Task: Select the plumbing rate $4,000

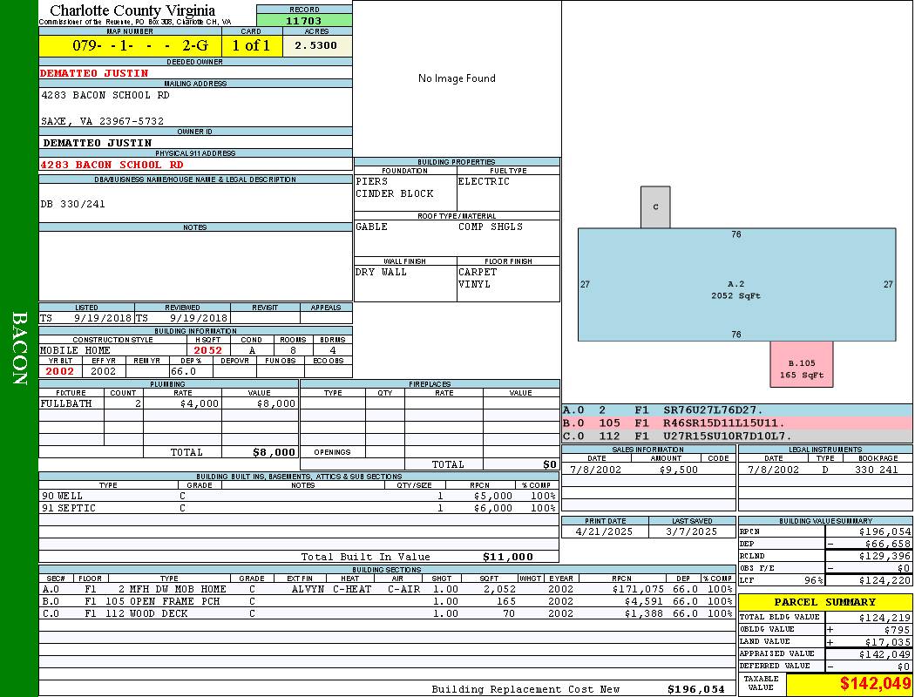Action: [200, 403]
